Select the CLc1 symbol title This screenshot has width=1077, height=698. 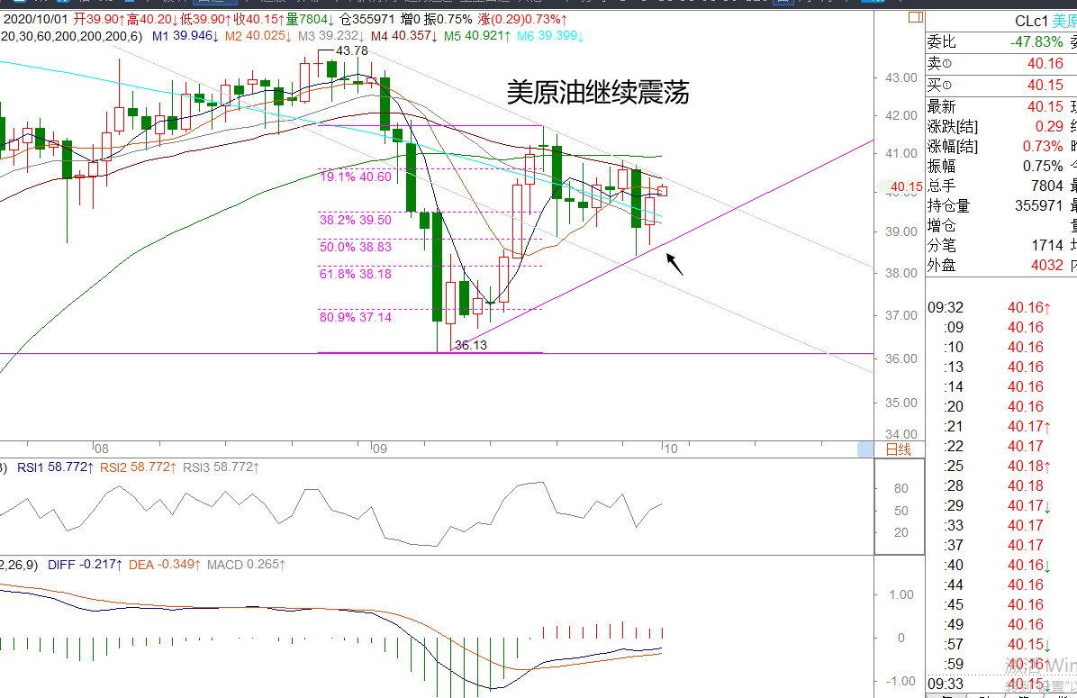pyautogui.click(x=1032, y=22)
